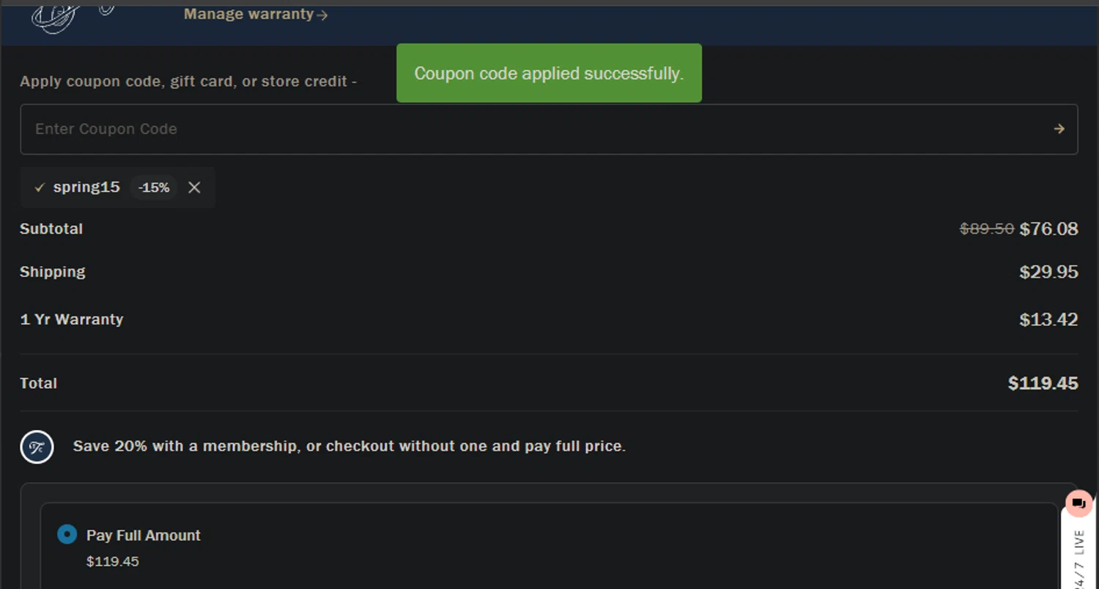
Task: Click the discounted $76.08 subtotal
Action: (1048, 229)
